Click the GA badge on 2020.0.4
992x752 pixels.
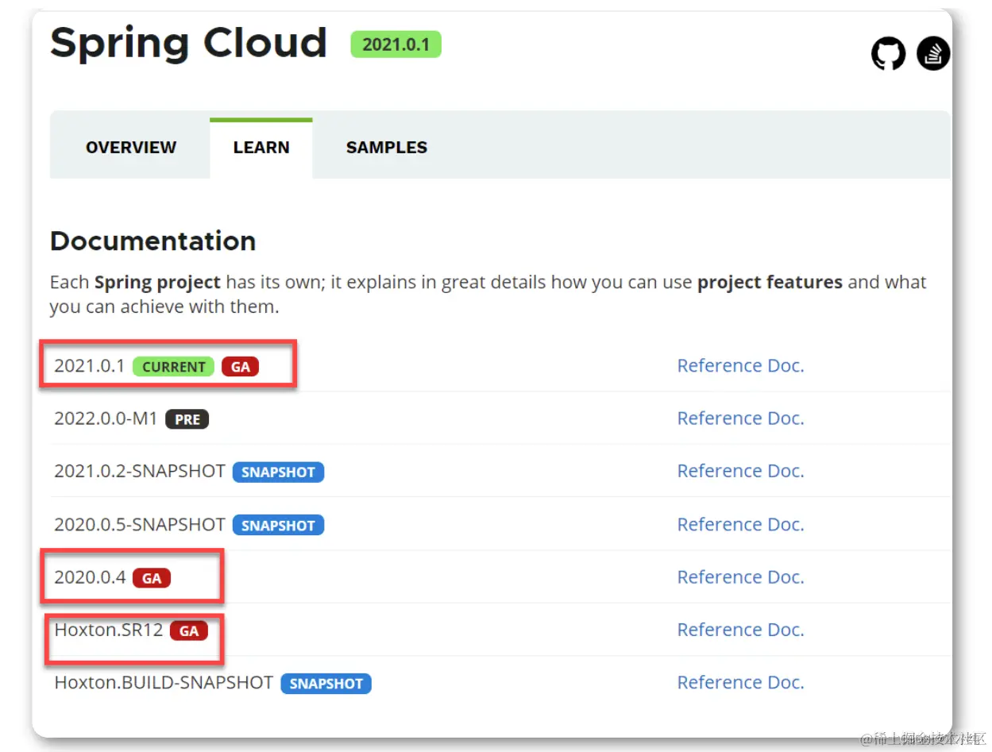[x=152, y=578]
